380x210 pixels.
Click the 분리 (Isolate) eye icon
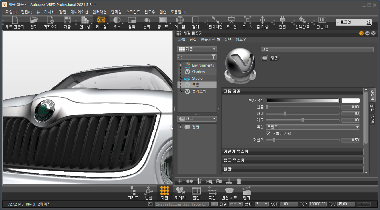146,20
